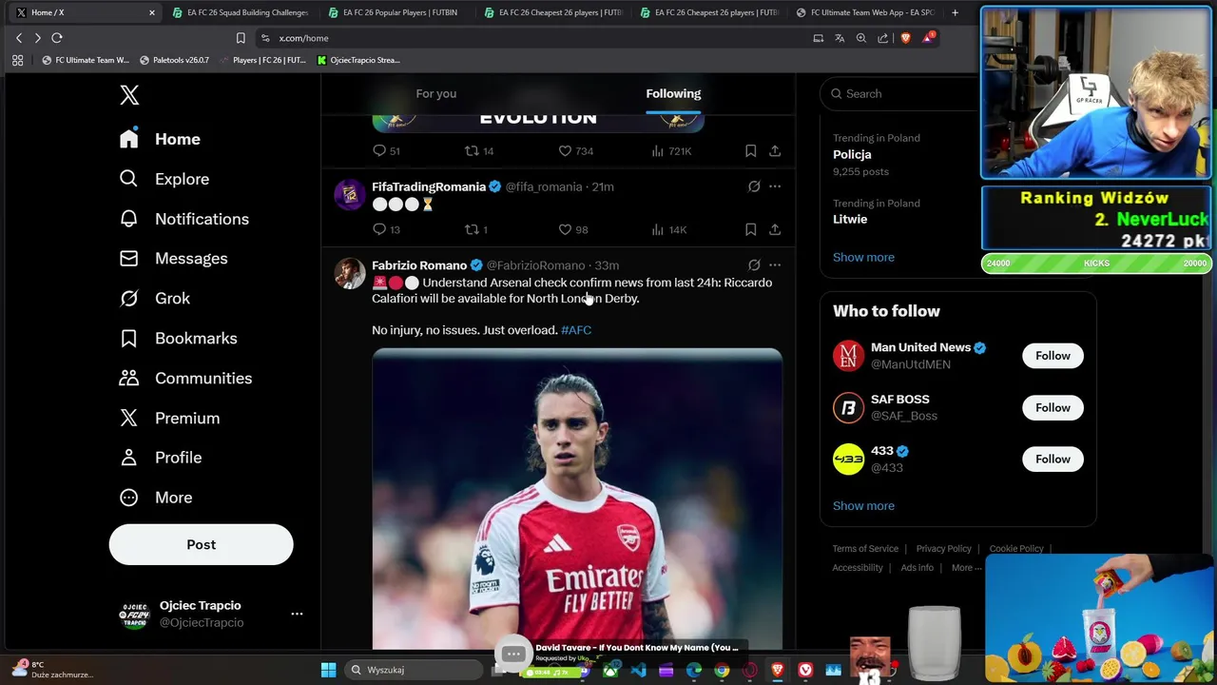View analytics of post with 721K views

tap(670, 150)
